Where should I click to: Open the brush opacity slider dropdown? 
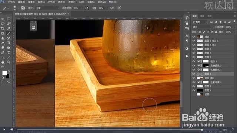point(82,8)
